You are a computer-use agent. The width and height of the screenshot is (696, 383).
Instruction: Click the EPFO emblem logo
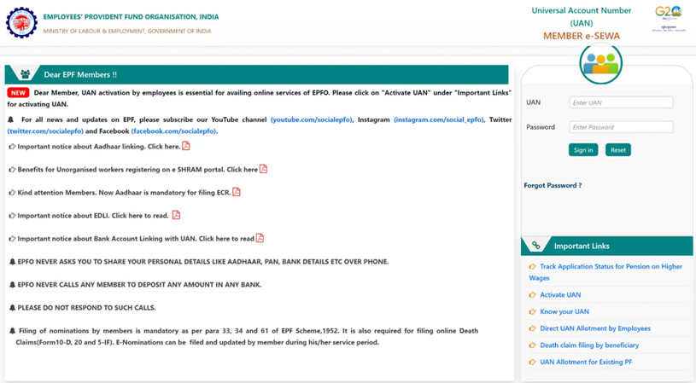(x=21, y=23)
